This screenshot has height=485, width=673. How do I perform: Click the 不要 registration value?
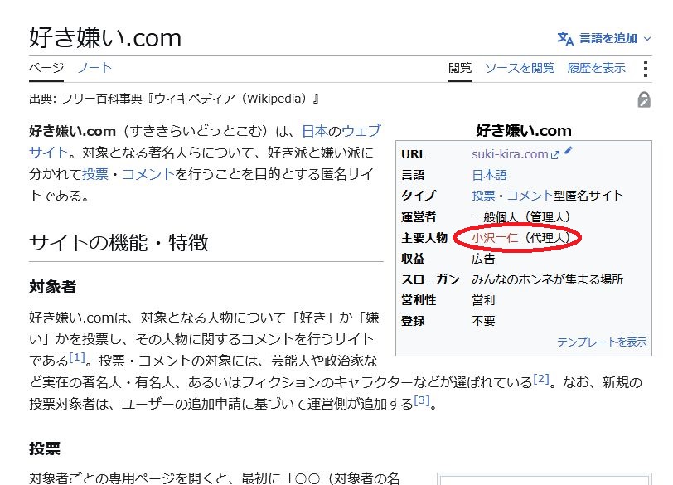[x=483, y=321]
